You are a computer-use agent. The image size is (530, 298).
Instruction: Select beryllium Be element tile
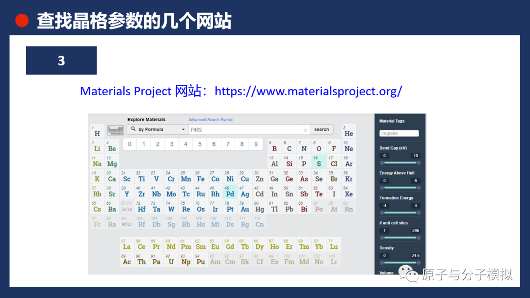112,146
